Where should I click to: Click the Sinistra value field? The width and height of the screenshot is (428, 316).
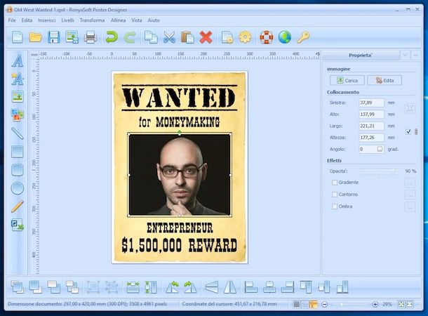coord(371,103)
